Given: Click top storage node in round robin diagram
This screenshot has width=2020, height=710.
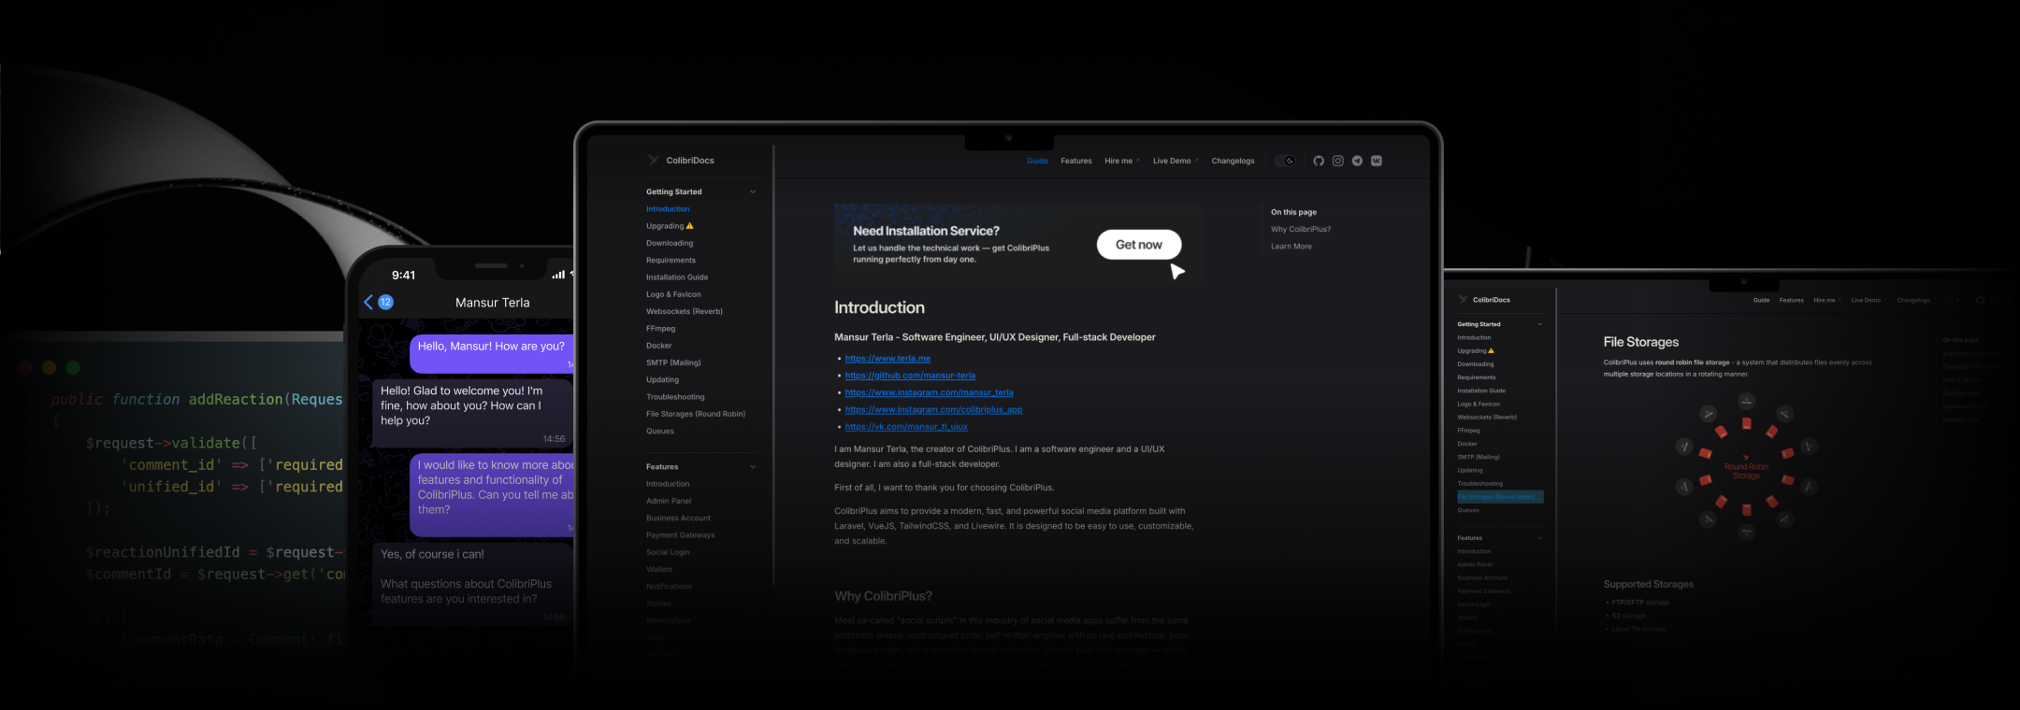Looking at the screenshot, I should 1746,401.
